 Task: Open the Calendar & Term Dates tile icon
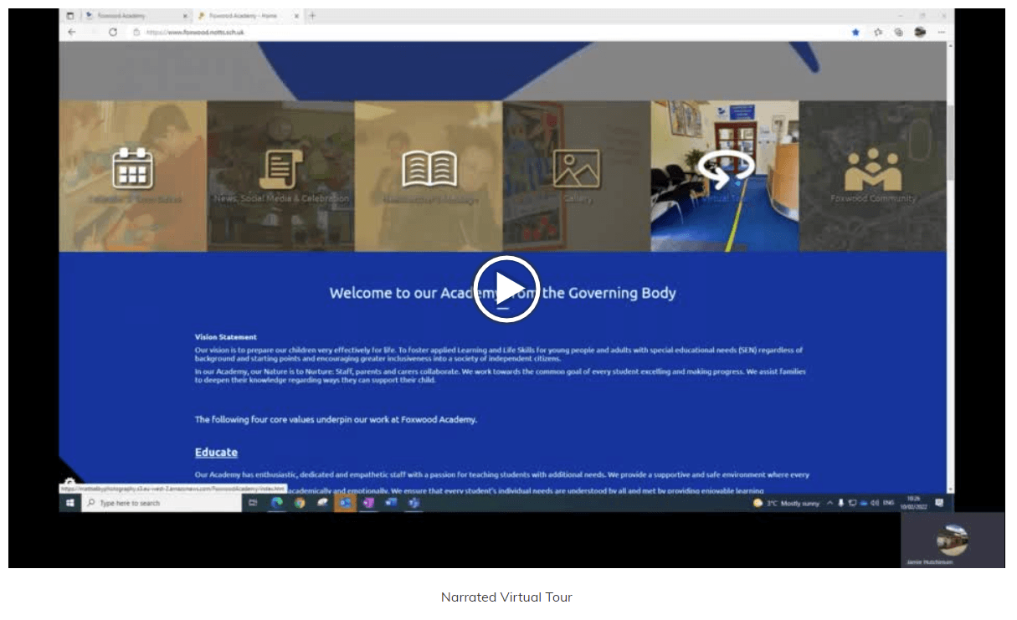132,168
